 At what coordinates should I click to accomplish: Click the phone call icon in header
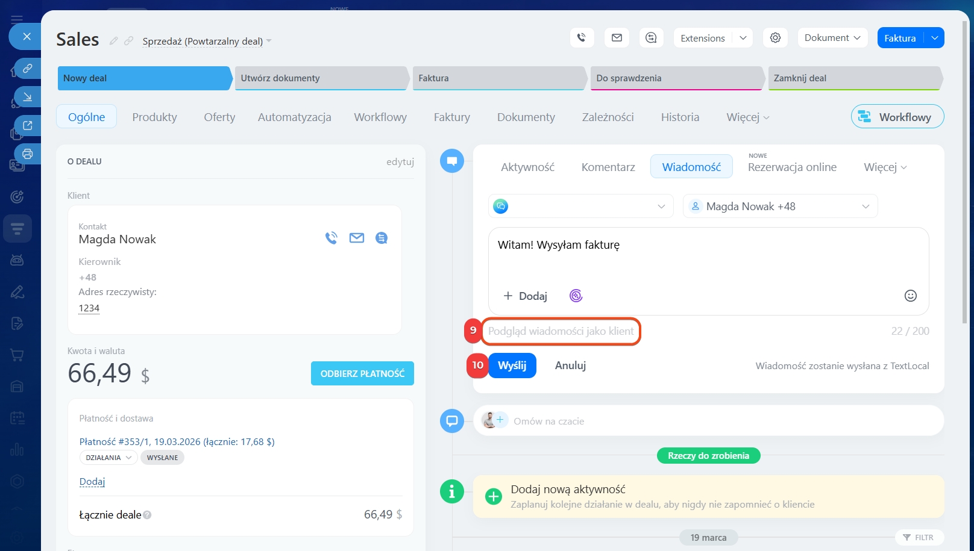click(x=582, y=38)
